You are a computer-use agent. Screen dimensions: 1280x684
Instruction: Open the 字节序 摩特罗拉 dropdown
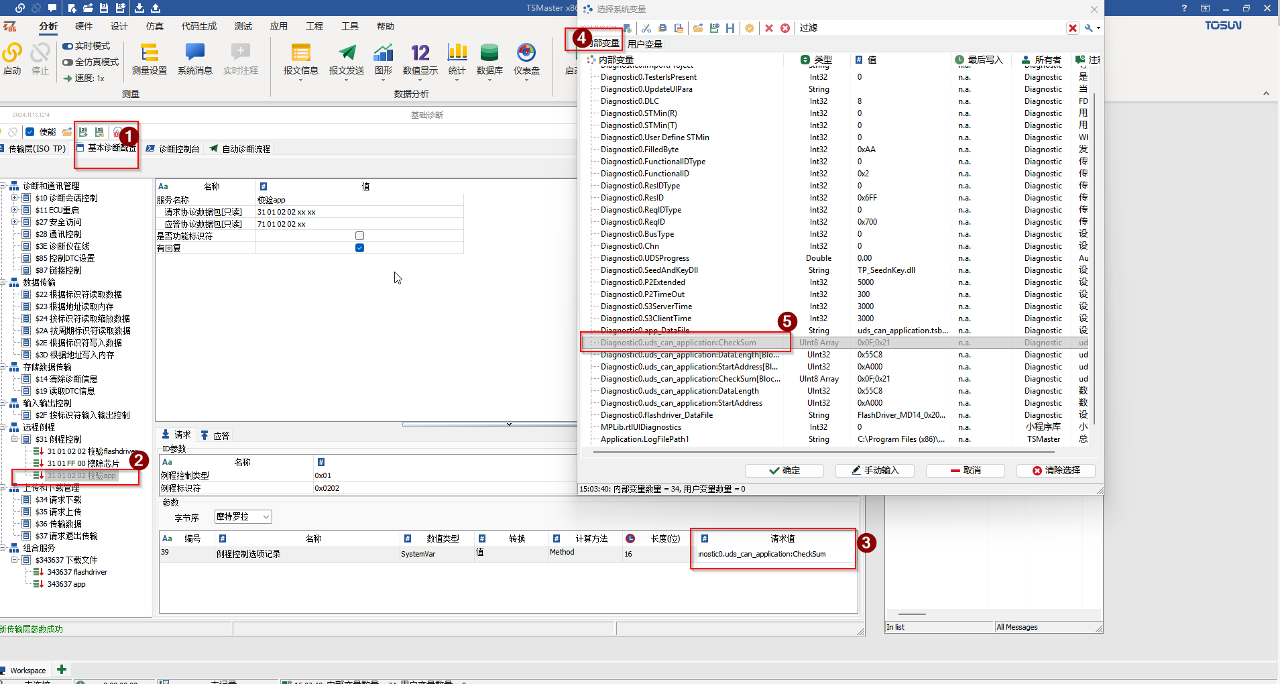243,517
